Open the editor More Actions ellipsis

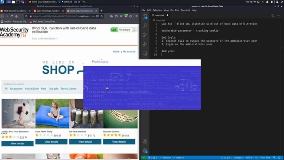coord(279,15)
